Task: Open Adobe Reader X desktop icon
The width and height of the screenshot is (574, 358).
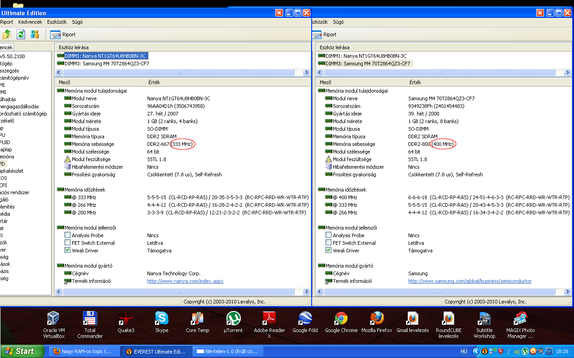Action: point(269,325)
